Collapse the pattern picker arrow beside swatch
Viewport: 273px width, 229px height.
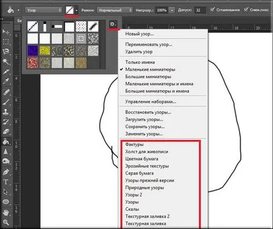click(x=77, y=10)
